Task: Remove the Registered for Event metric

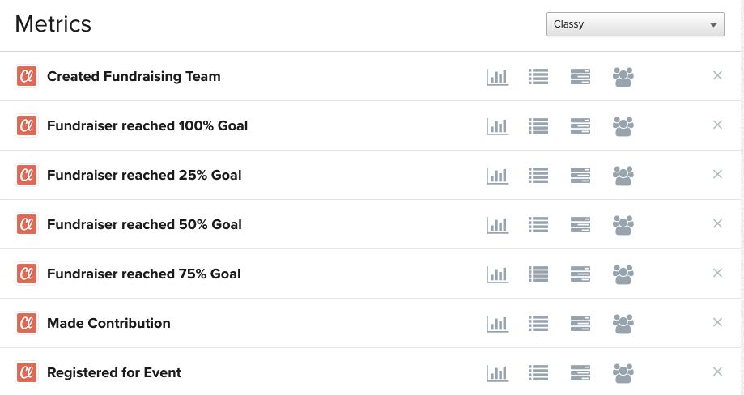Action: (717, 372)
